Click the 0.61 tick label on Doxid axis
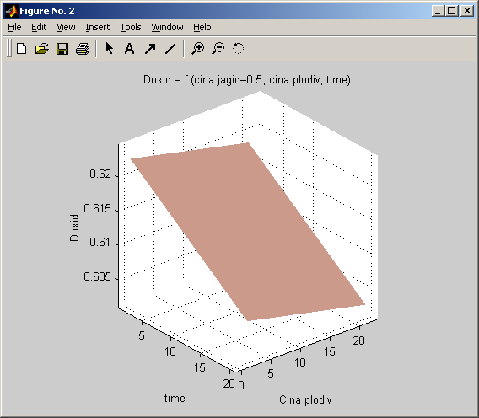Screen dimensions: 479x418 point(100,243)
